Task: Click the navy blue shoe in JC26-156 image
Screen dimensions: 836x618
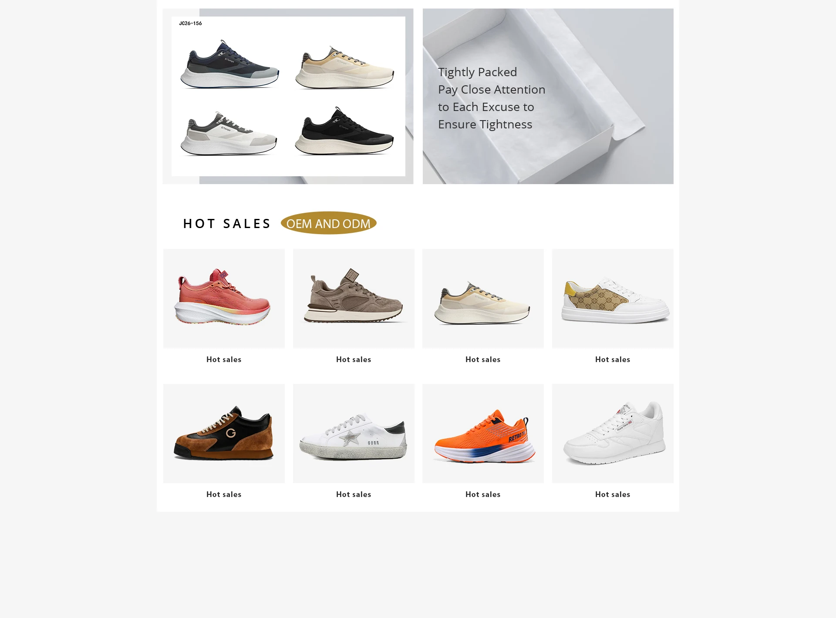Action: pyautogui.click(x=229, y=64)
